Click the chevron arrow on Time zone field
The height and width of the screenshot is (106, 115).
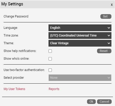[x=109, y=36]
